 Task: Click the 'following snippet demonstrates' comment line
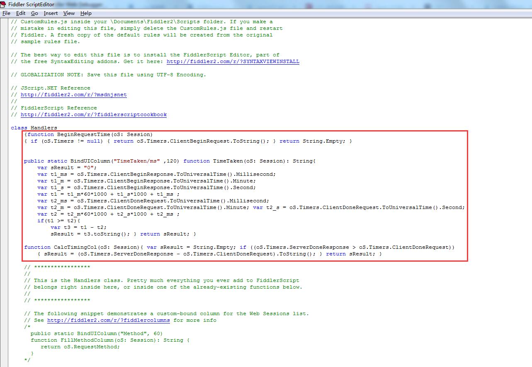(x=166, y=314)
